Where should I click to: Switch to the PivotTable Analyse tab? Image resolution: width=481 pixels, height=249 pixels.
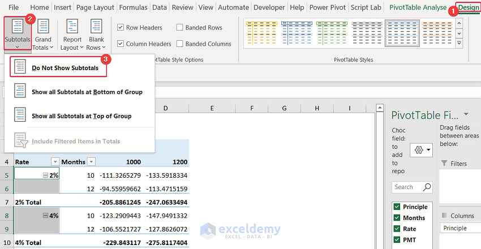coord(418,7)
